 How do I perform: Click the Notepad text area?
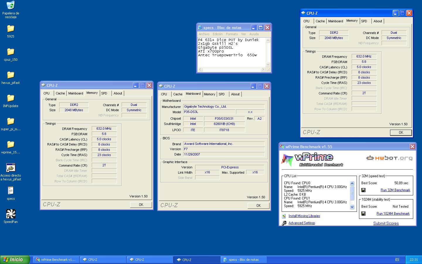[232, 52]
